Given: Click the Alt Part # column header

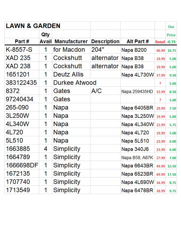Looking at the screenshot, I should (x=138, y=42).
